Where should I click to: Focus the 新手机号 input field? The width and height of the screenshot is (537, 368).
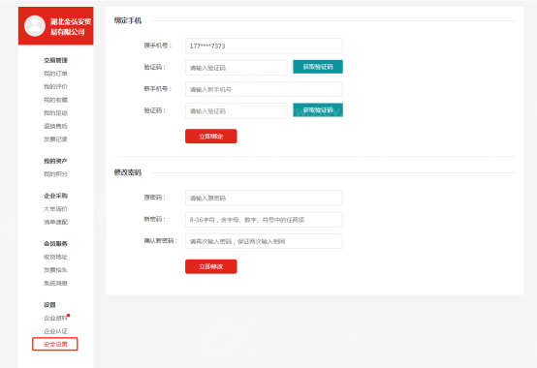pos(264,89)
